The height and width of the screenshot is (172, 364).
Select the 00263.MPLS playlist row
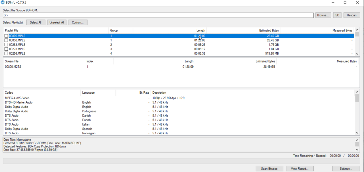pyautogui.click(x=179, y=45)
